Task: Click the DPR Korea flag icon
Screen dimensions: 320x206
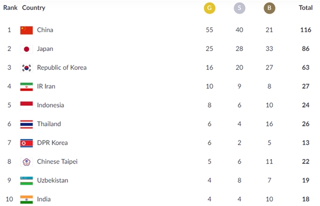Action: [26, 143]
